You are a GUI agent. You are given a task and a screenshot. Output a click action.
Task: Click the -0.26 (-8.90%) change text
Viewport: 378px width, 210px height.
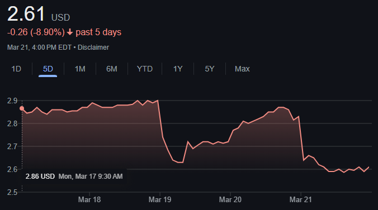click(36, 32)
